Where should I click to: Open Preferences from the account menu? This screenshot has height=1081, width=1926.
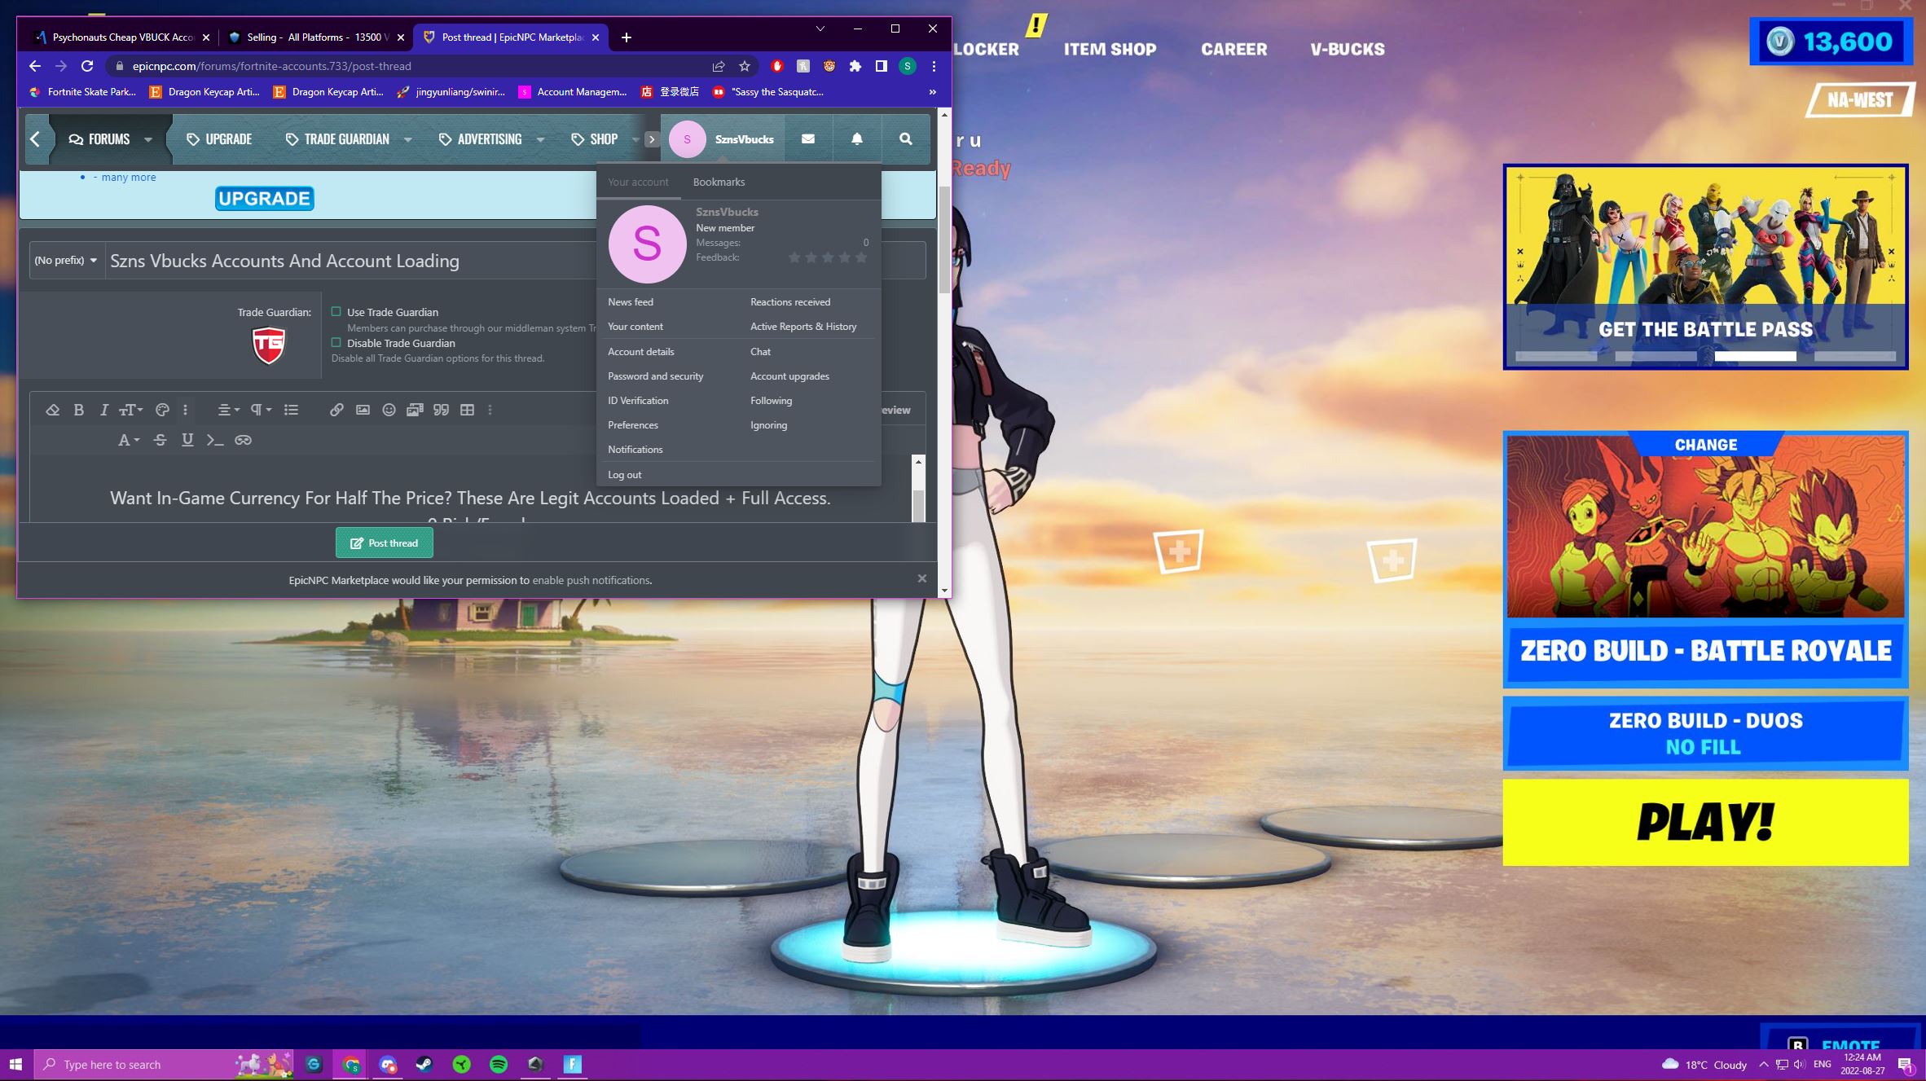pyautogui.click(x=633, y=424)
